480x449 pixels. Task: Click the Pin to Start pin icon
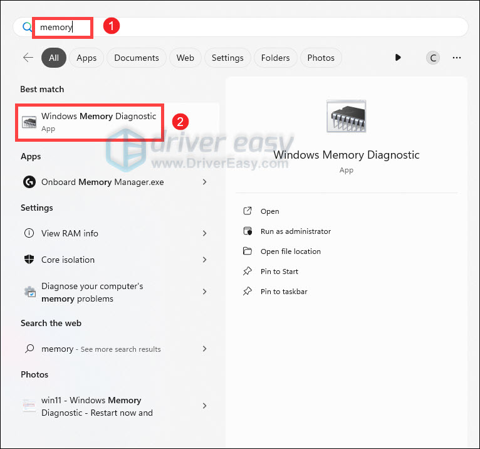tap(248, 271)
